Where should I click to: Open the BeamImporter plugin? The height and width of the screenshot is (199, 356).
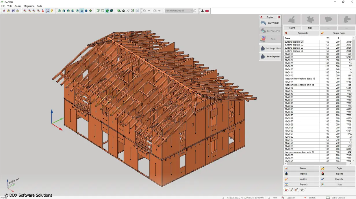270,56
